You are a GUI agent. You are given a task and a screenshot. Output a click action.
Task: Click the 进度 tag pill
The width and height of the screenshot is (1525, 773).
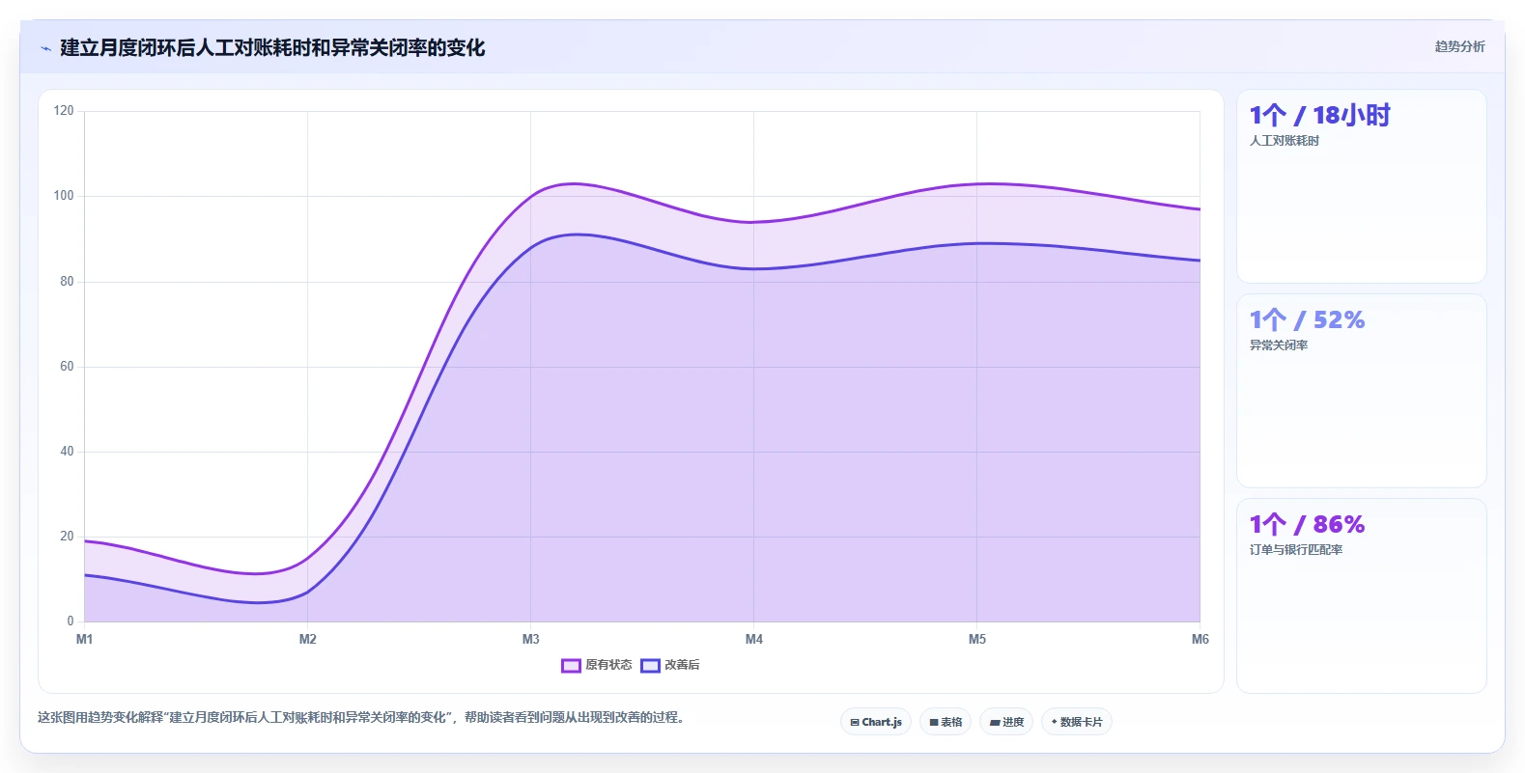pos(1006,722)
